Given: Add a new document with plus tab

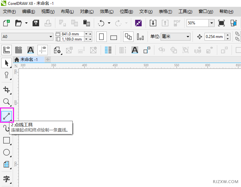Looking at the screenshot, I should click(48, 59).
